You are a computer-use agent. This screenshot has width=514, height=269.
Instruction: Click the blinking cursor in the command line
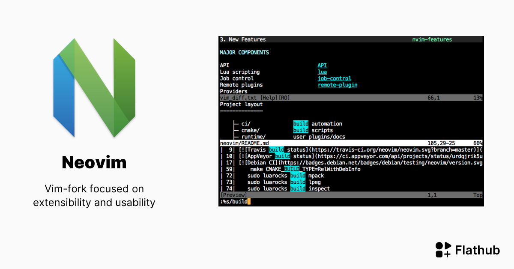[249, 201]
